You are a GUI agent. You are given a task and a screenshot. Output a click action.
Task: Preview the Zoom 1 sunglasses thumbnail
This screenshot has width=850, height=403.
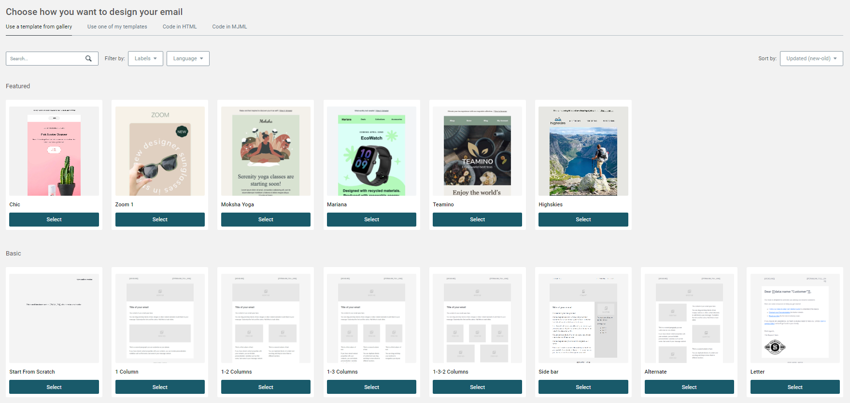[x=160, y=151]
